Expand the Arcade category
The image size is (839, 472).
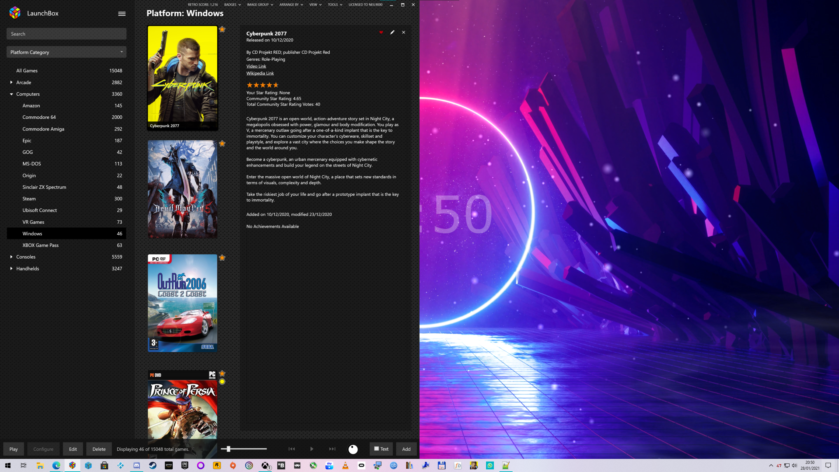[x=11, y=82]
